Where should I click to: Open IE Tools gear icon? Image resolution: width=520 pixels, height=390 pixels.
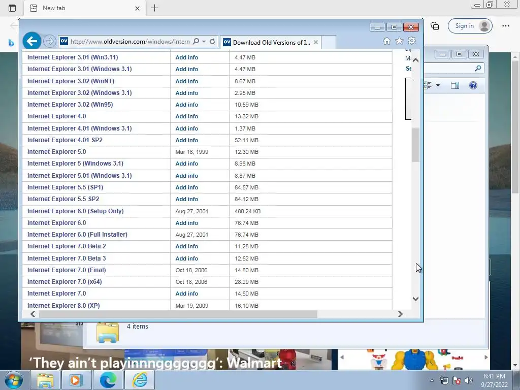[412, 41]
